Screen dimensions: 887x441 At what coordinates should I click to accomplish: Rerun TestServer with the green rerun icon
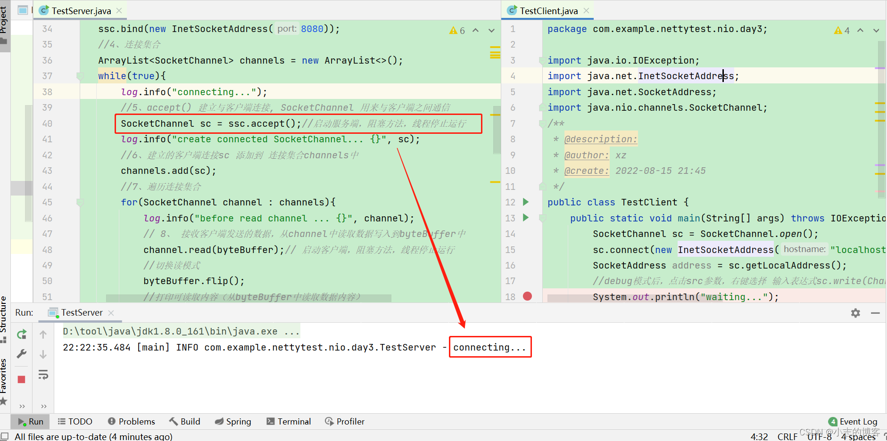click(22, 334)
